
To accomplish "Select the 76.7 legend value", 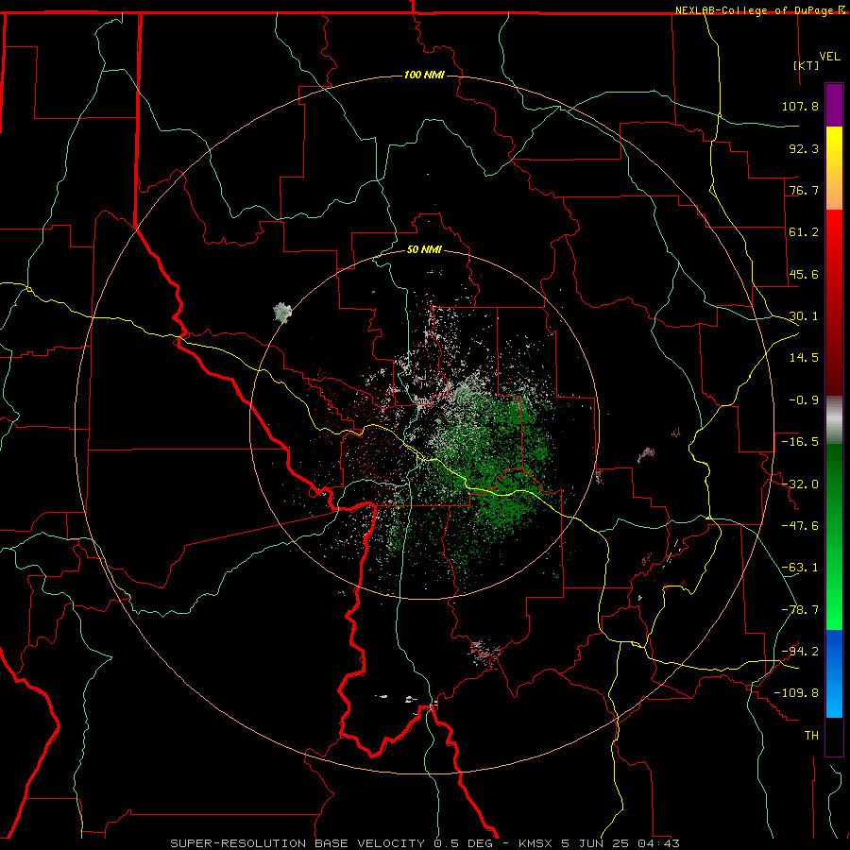I will (x=804, y=190).
